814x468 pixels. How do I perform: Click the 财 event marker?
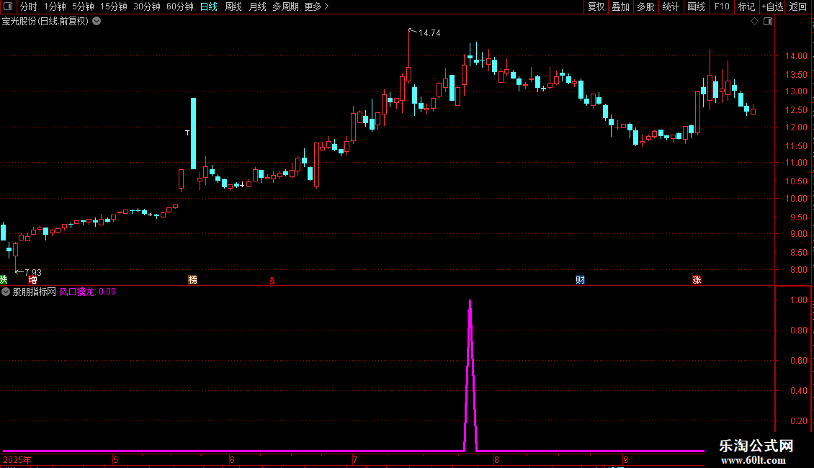pos(580,280)
